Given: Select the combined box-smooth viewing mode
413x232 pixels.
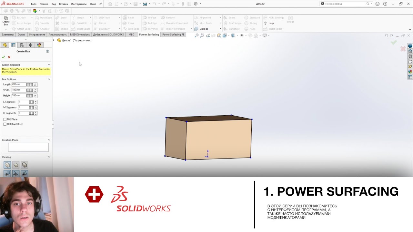Looking at the screenshot, I should click(25, 165).
